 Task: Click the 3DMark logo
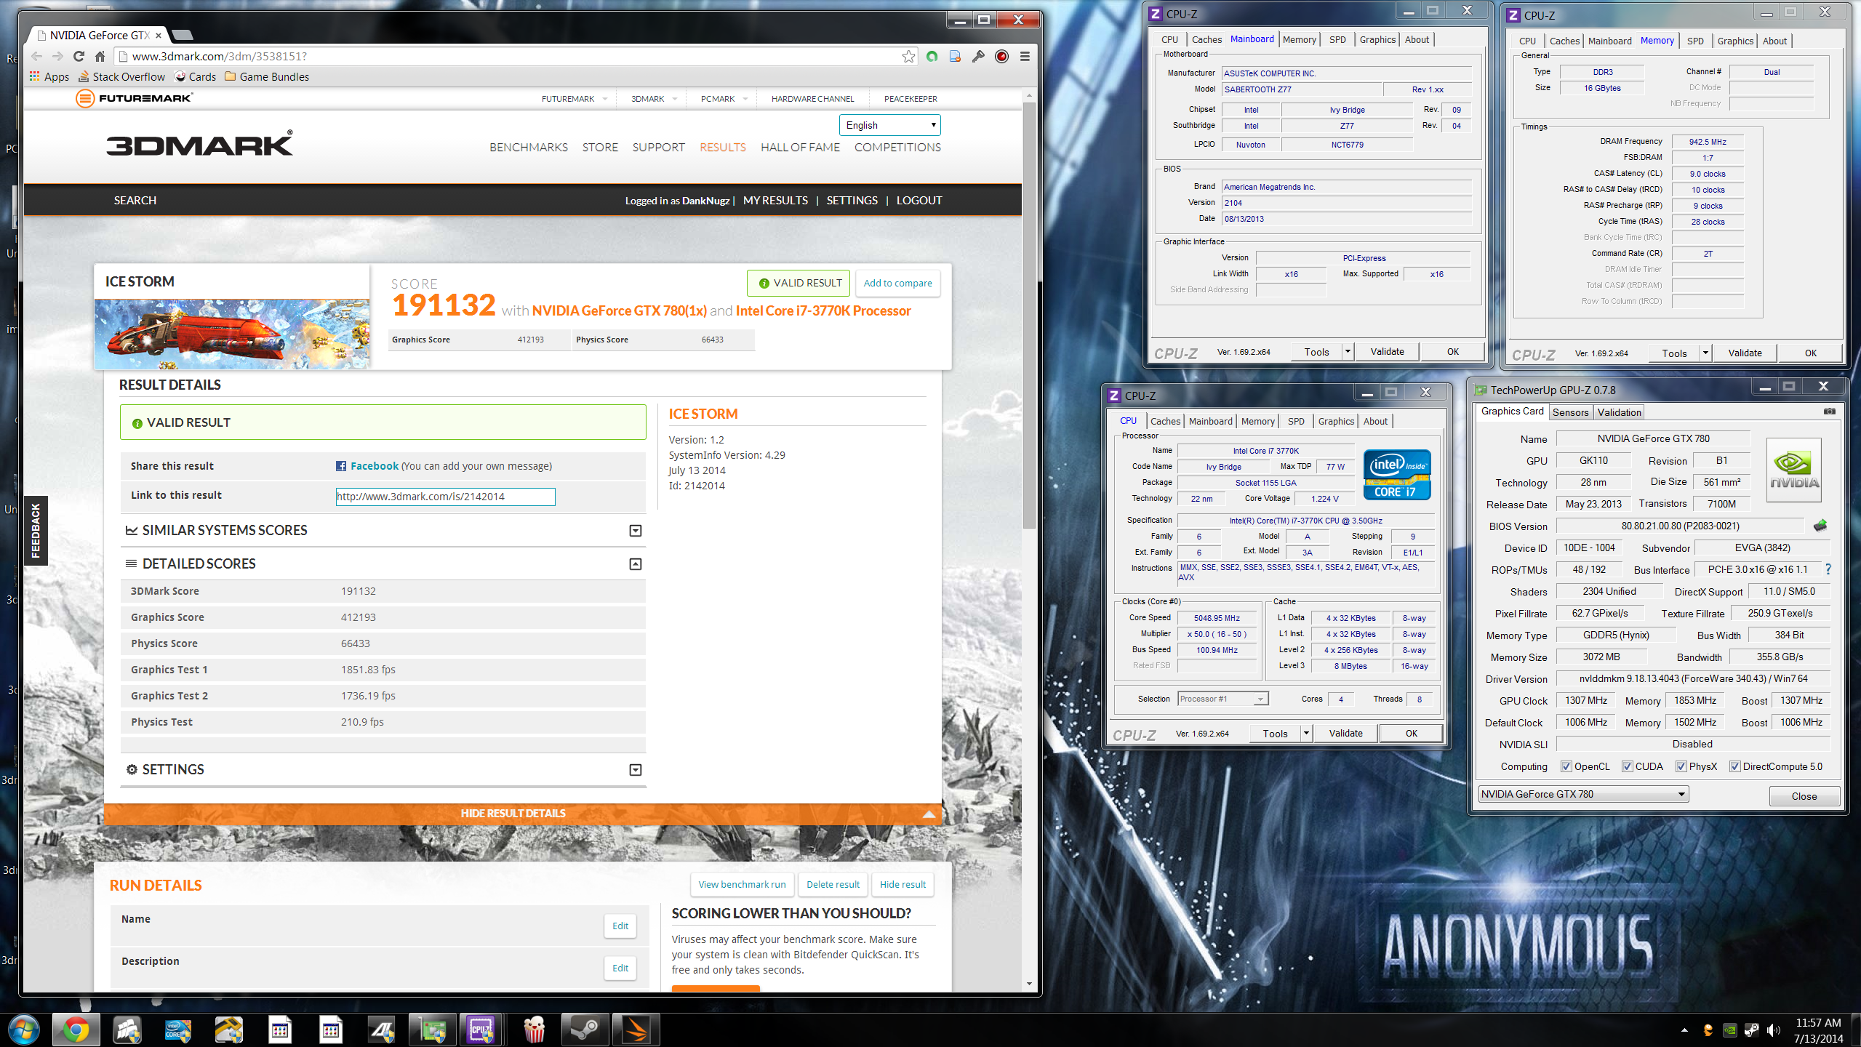click(x=200, y=144)
